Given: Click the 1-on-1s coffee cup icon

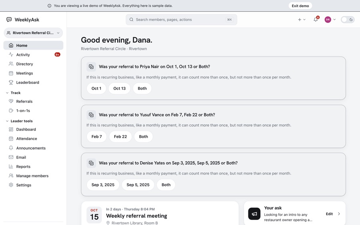Looking at the screenshot, I should [11, 110].
